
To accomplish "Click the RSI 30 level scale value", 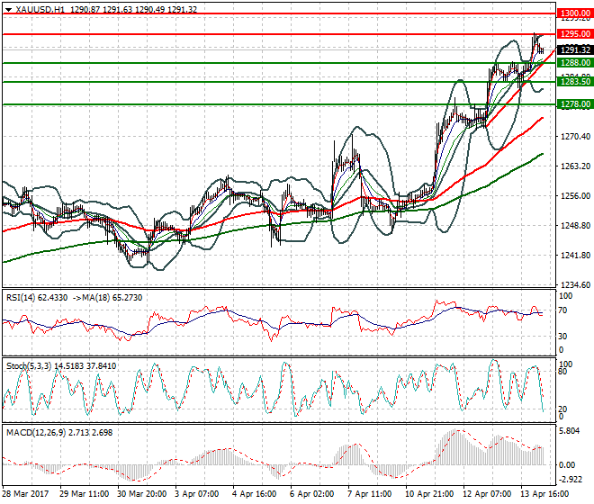I will (x=562, y=337).
